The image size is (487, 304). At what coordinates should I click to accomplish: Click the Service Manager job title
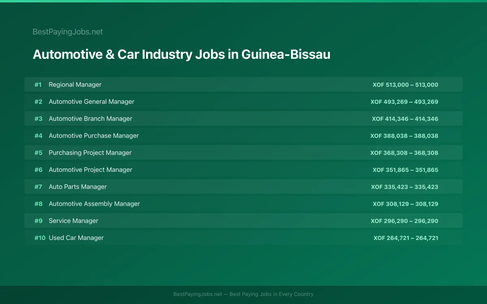pyautogui.click(x=73, y=221)
